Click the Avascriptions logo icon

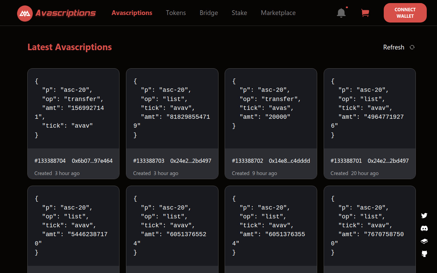[x=25, y=13]
